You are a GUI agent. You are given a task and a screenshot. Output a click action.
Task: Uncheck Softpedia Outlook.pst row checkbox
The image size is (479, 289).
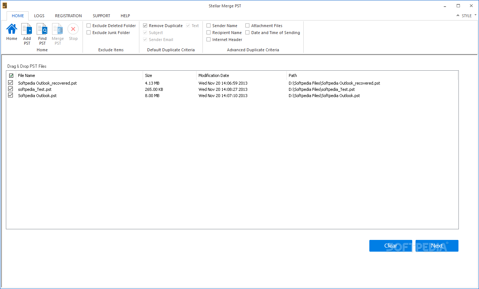coord(11,95)
